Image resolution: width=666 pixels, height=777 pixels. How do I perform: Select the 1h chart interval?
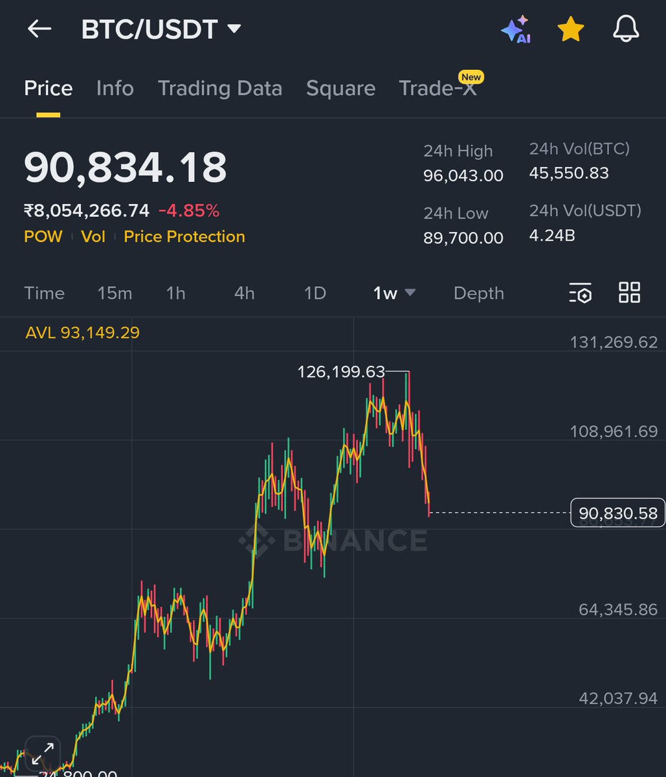175,293
